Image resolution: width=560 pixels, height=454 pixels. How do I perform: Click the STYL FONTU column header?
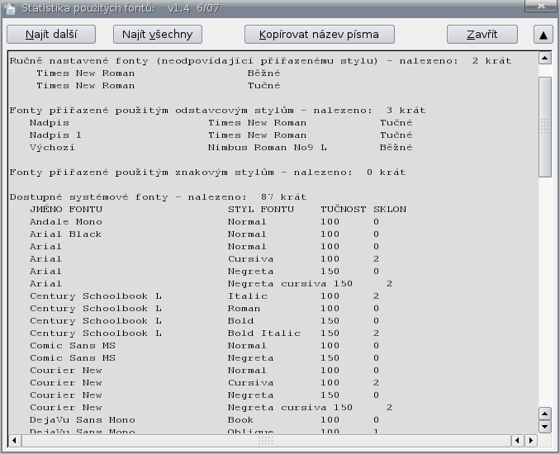(x=261, y=209)
